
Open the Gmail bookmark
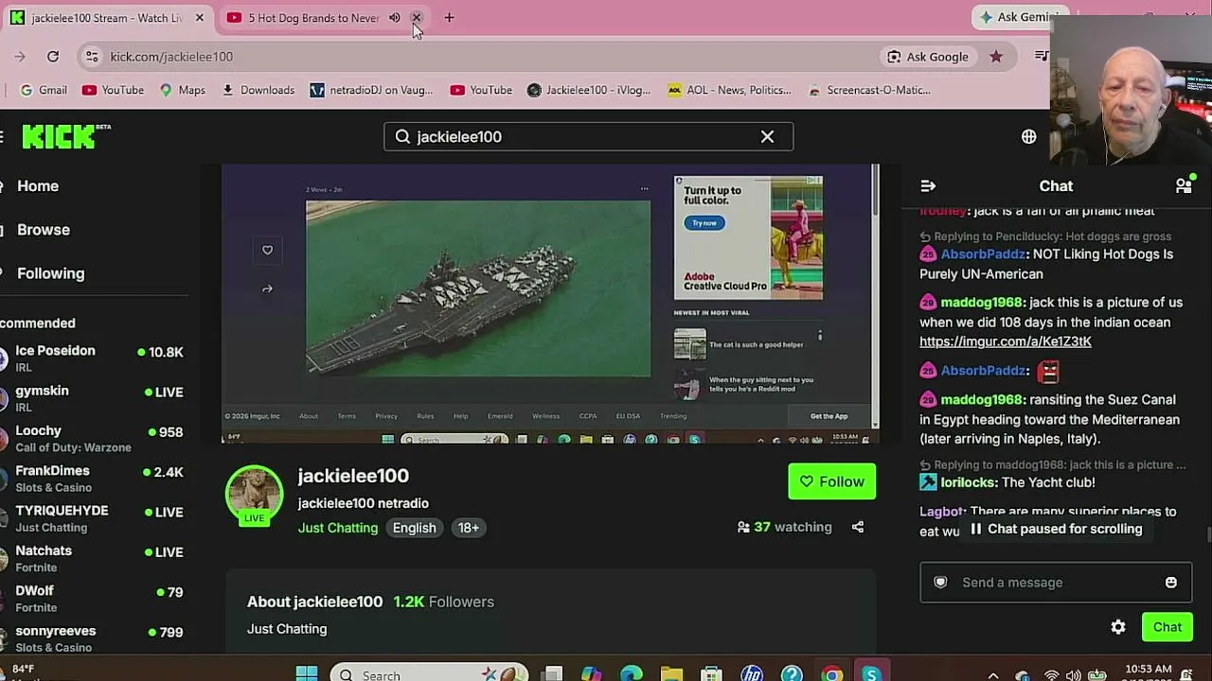coord(44,90)
